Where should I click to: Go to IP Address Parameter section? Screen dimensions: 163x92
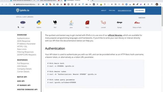(26, 44)
